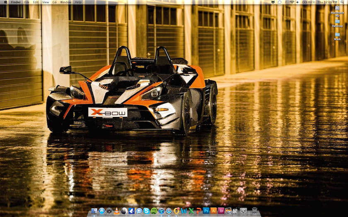The image size is (348, 217).
Task: Open the Automator-style robot icon in dock
Action: (236, 210)
